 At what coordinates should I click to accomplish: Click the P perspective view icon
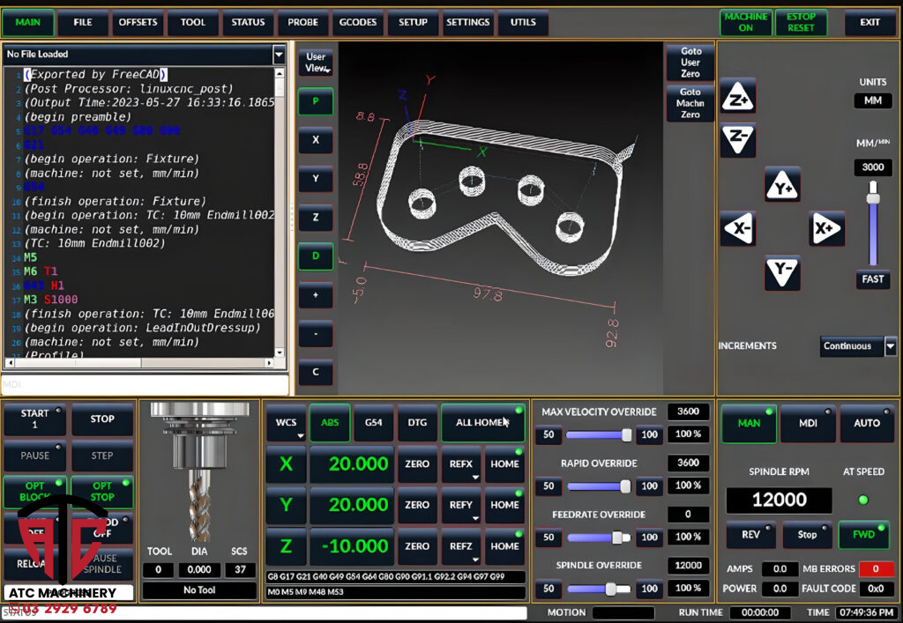click(316, 101)
